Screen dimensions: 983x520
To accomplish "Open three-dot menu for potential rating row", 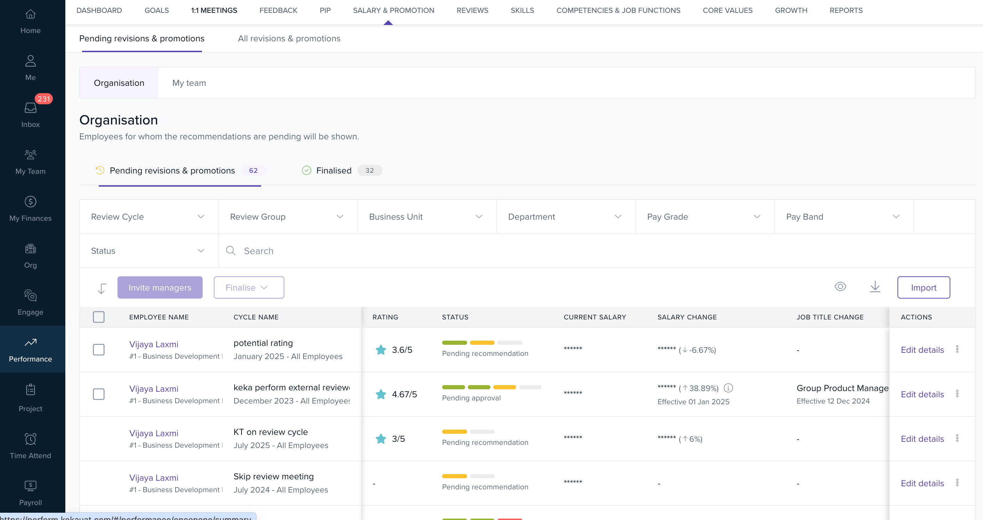I will [x=957, y=349].
